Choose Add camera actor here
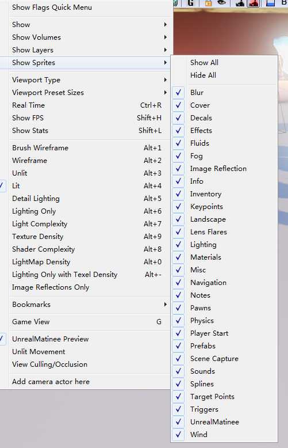Viewport: 288px width, 448px height. (x=90, y=382)
